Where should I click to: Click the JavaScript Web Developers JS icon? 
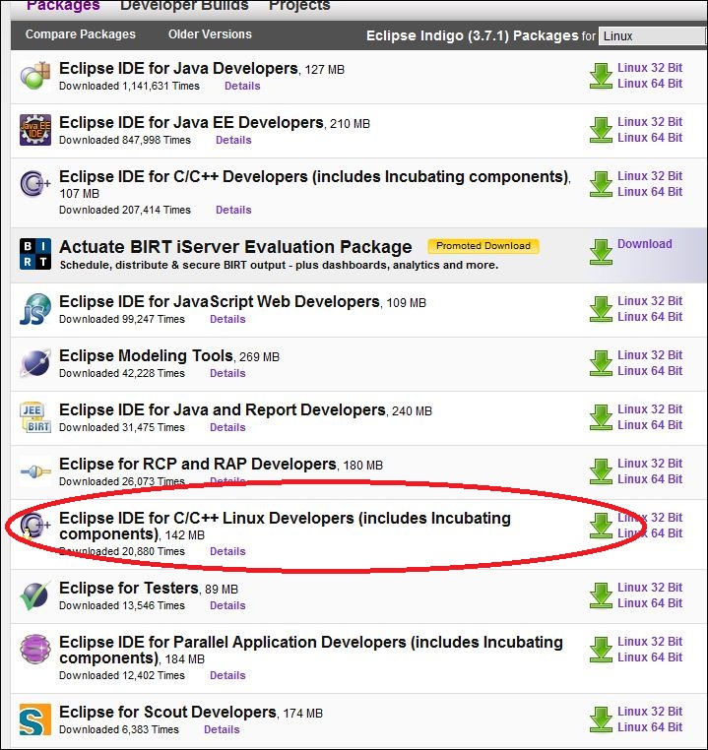(35, 308)
